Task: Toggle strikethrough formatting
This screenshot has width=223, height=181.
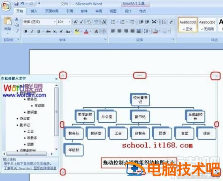Action: [48, 31]
